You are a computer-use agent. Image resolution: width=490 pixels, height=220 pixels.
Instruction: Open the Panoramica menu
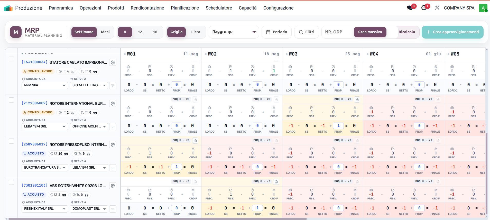tap(61, 8)
